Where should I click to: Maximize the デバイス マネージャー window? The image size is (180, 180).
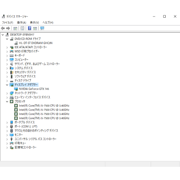[x=165, y=17]
